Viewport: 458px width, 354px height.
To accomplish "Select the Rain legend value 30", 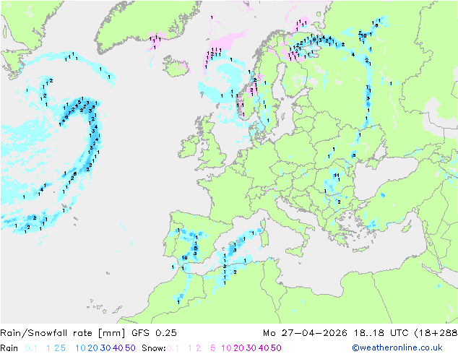I will tap(105, 348).
